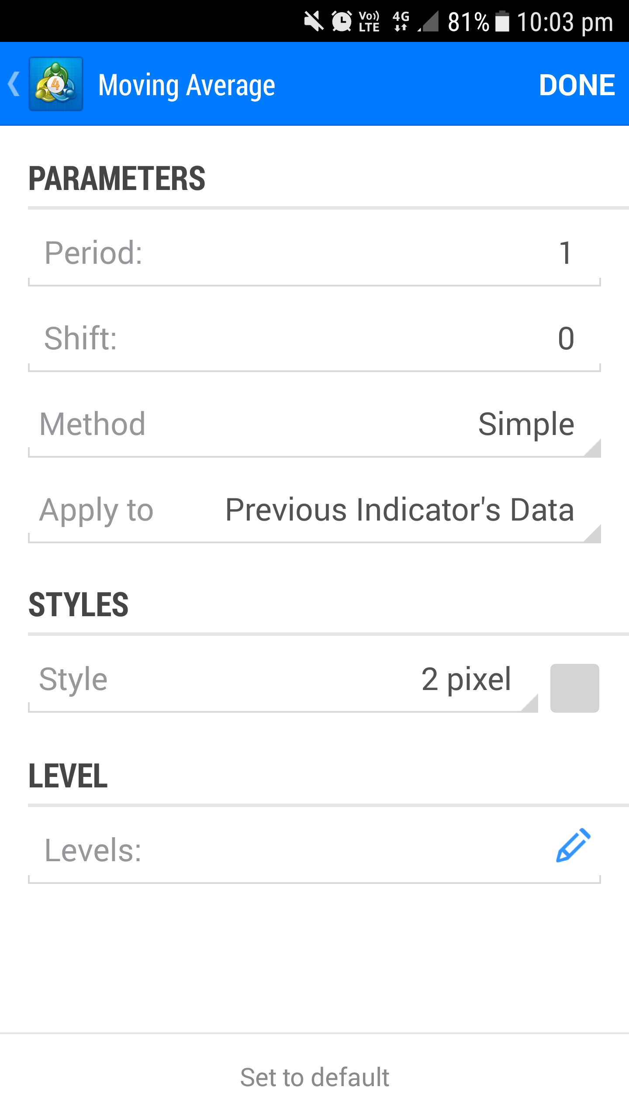Tap Set to default button
The width and height of the screenshot is (629, 1118).
(314, 1077)
